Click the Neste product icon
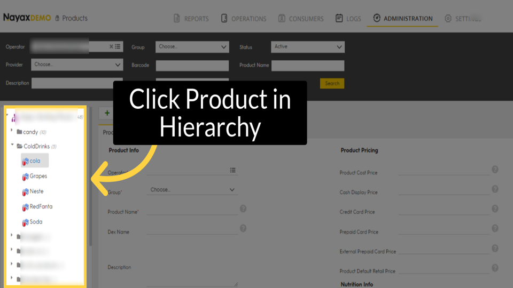This screenshot has width=513, height=288. pyautogui.click(x=25, y=192)
